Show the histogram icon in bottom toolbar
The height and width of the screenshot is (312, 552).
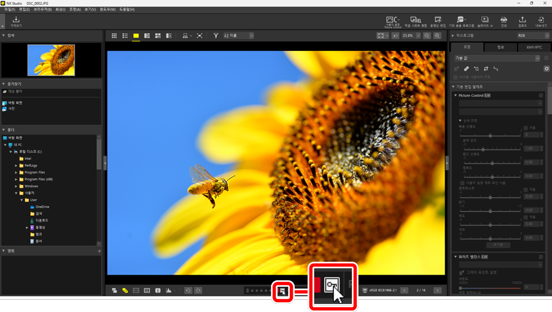pyautogui.click(x=169, y=291)
